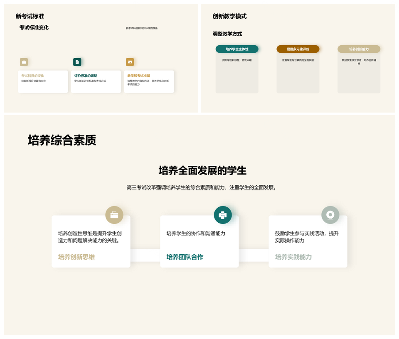This screenshot has height=339, width=399.
Task: Click the green 培养学生主体性 pill label
Action: 237,49
